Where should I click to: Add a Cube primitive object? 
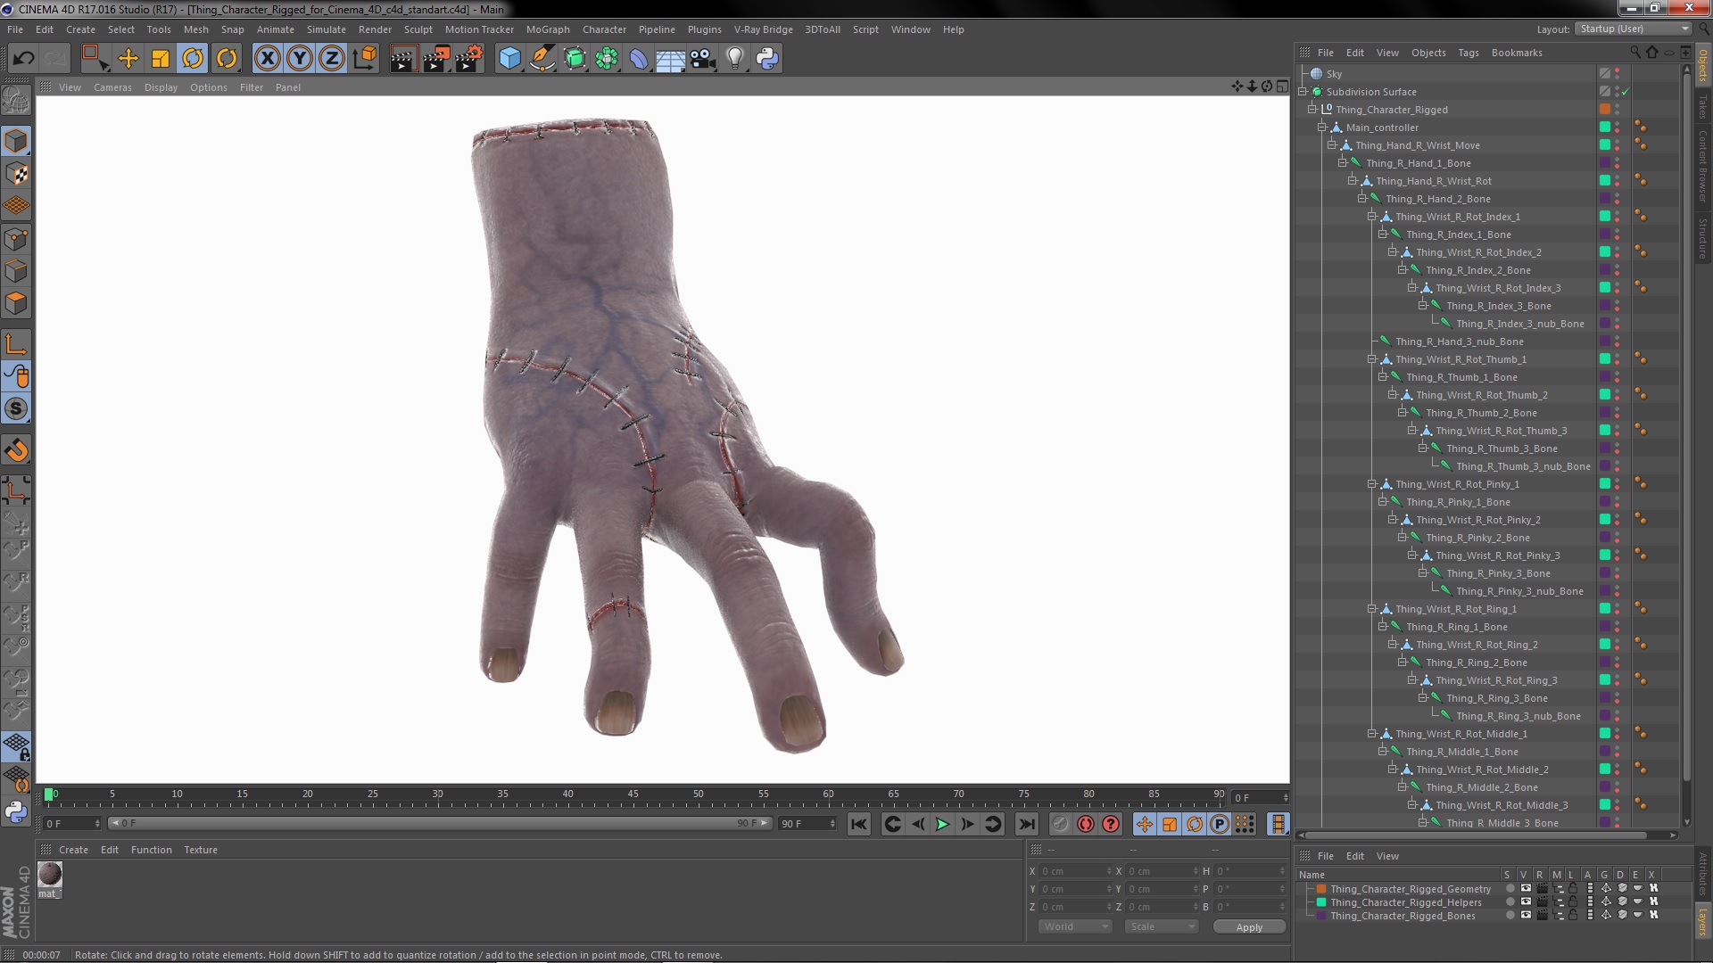coord(509,59)
